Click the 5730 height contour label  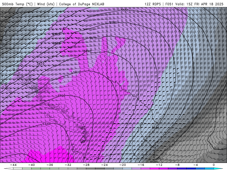pyautogui.click(x=46, y=124)
